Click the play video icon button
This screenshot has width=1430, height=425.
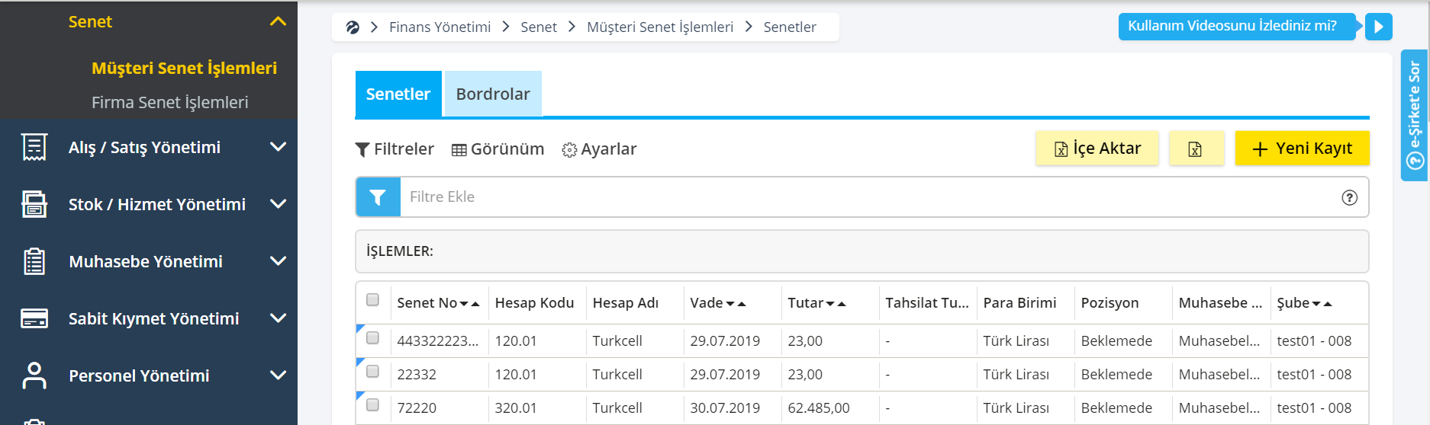[x=1378, y=27]
